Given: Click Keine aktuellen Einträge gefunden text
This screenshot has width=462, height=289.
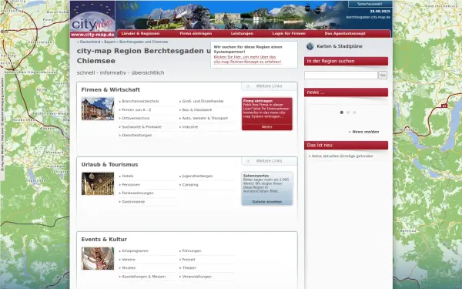Looking at the screenshot, I should click(342, 156).
